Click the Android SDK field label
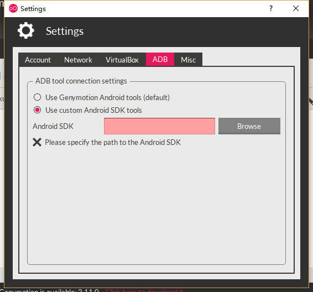This screenshot has width=313, height=292. 53,126
